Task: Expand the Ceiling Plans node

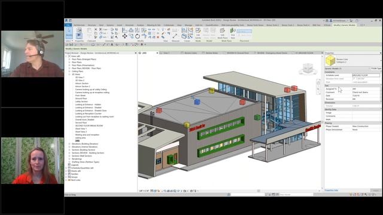Action: pyautogui.click(x=69, y=71)
